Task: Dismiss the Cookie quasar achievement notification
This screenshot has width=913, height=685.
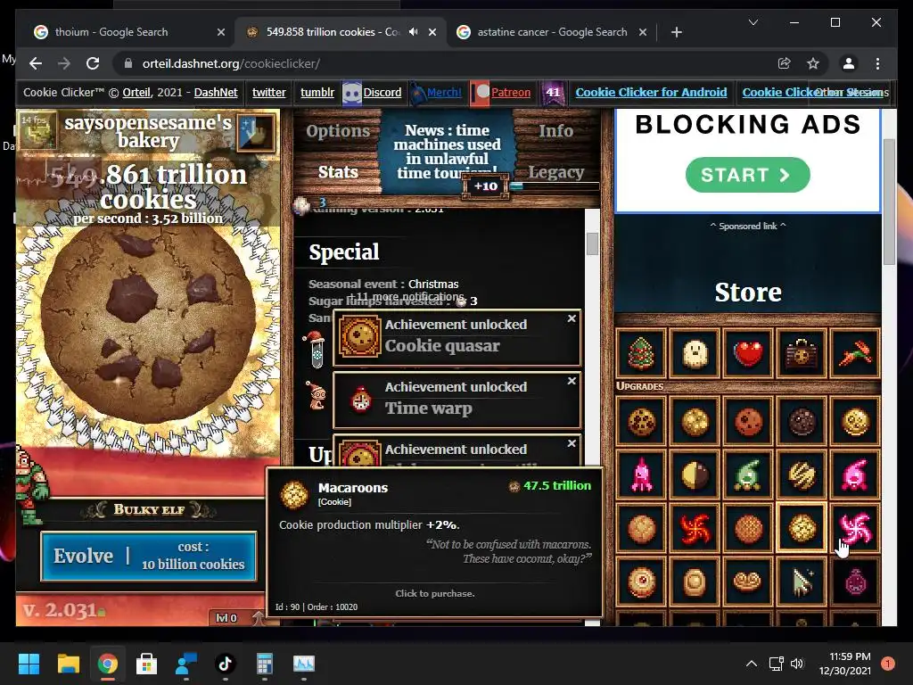Action: (572, 318)
